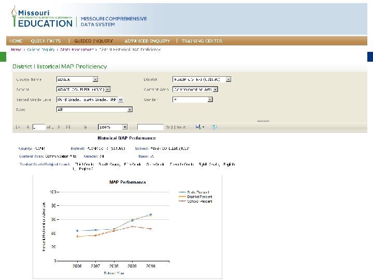373x280 pixels.
Task: Click the Home breadcrumb link
Action: pyautogui.click(x=16, y=50)
